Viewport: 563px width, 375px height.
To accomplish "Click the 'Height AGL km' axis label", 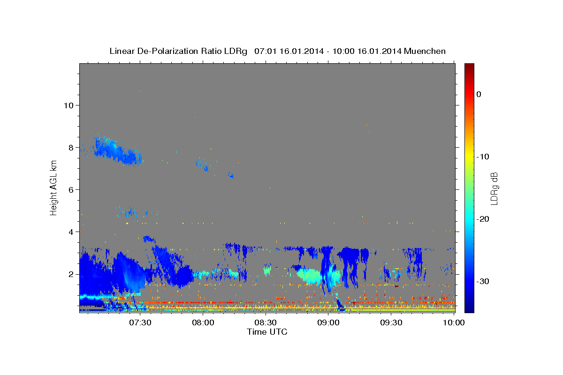I will (x=54, y=187).
